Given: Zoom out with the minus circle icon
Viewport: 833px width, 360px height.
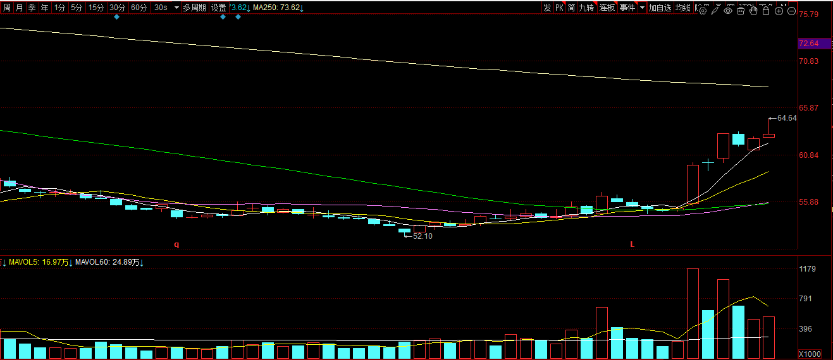Looking at the screenshot, I should click(x=791, y=11).
